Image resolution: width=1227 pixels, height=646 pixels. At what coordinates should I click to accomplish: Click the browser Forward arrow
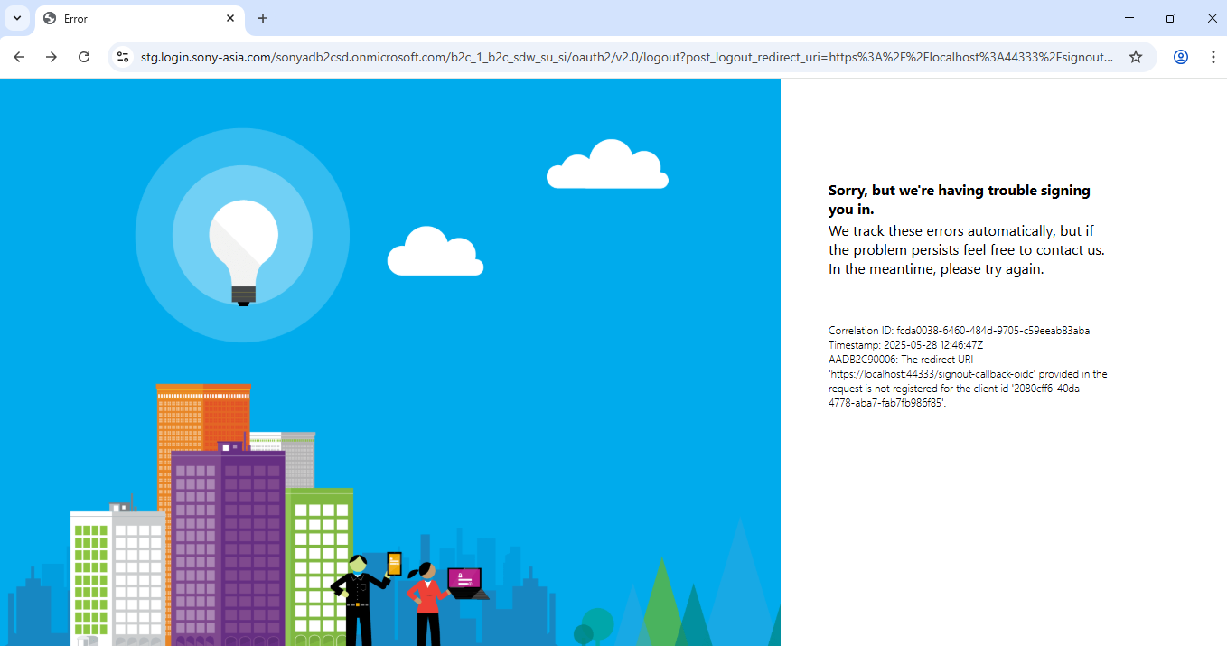click(52, 57)
